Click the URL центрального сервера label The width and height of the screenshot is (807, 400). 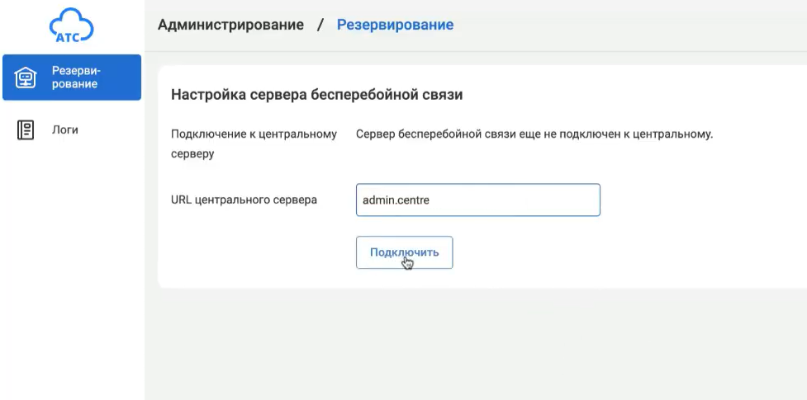click(x=244, y=200)
